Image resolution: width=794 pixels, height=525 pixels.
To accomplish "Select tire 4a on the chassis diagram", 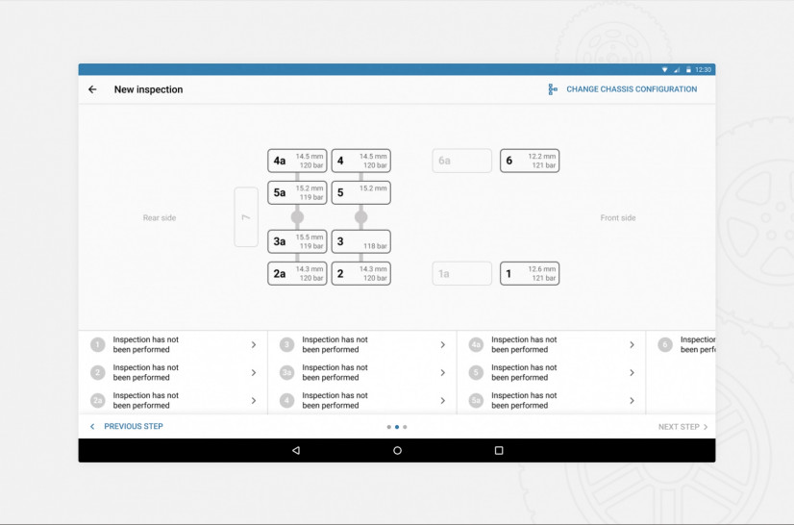I will [297, 161].
